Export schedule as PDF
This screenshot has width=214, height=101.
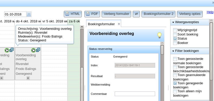(x=92, y=14)
